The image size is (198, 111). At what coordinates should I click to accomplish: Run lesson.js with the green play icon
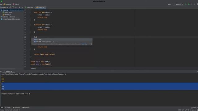[x=186, y=4]
